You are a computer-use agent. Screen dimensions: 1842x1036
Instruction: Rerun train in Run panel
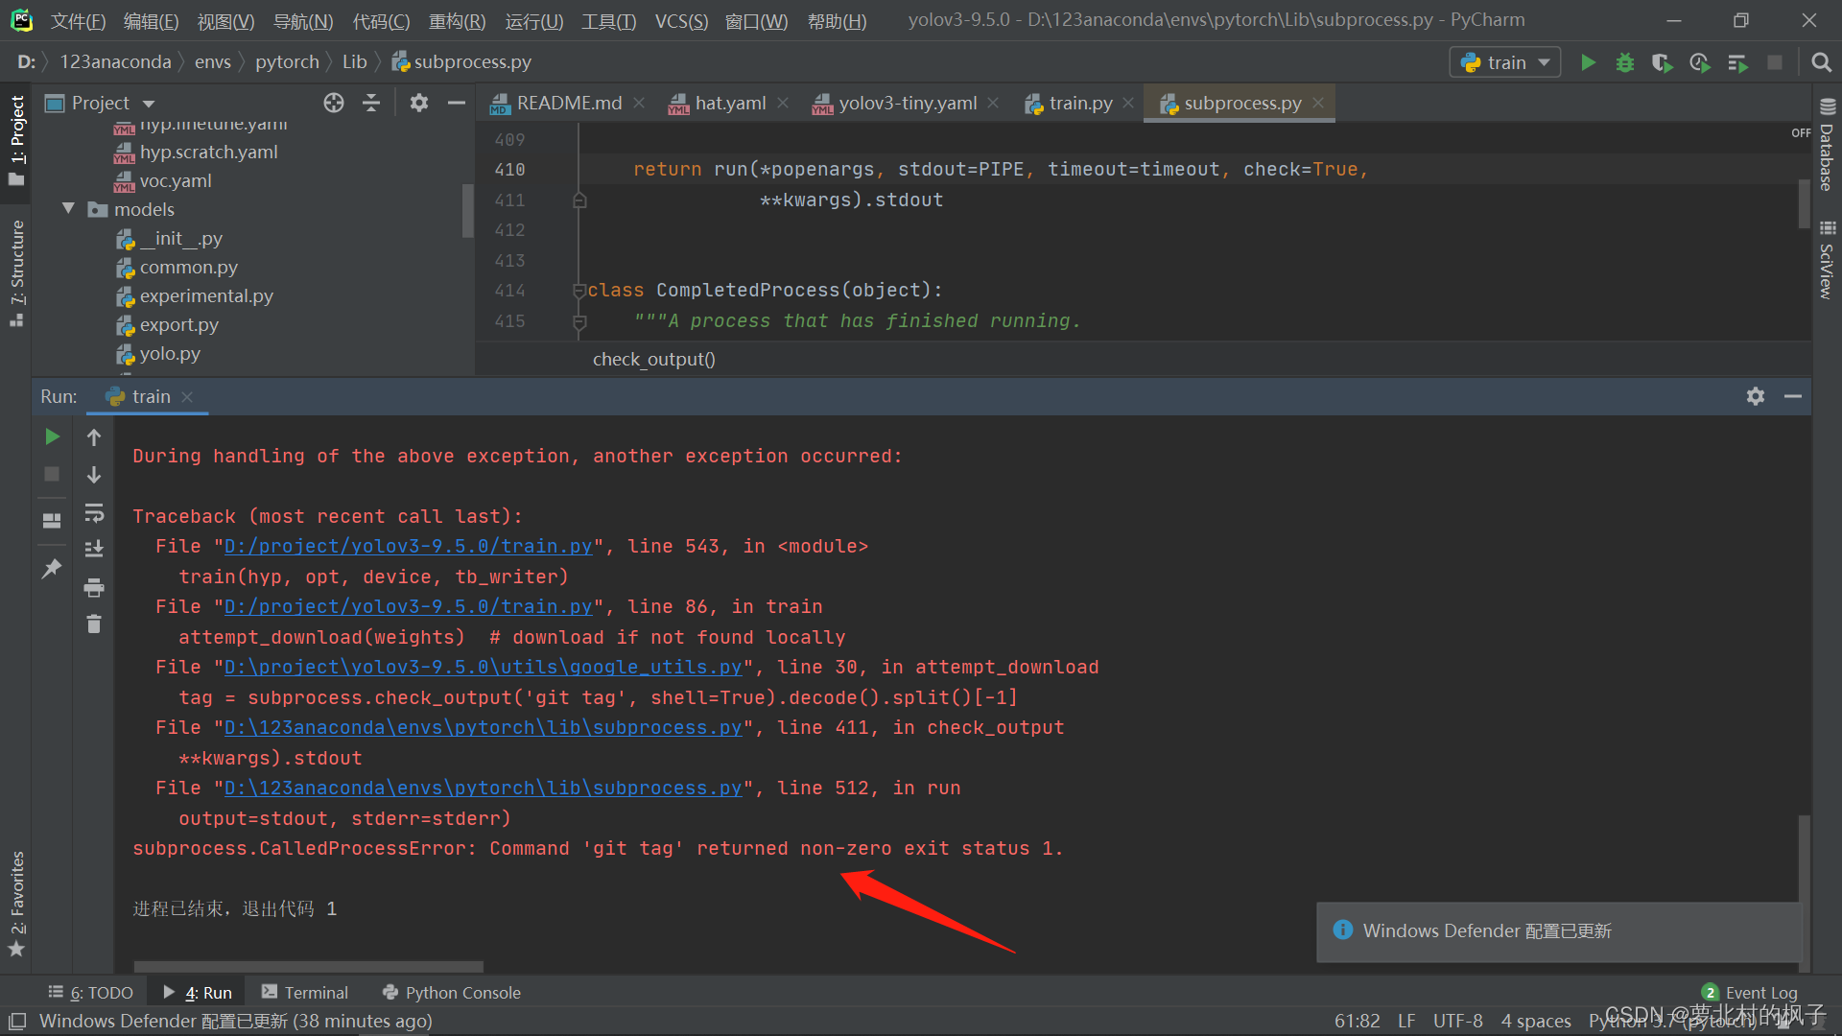(x=52, y=436)
